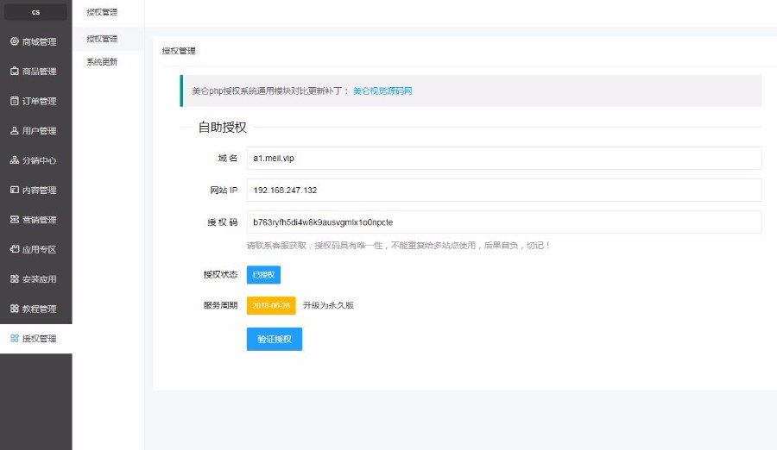Click the 2018-06-26 service date badge
777x450 pixels.
[x=271, y=305]
